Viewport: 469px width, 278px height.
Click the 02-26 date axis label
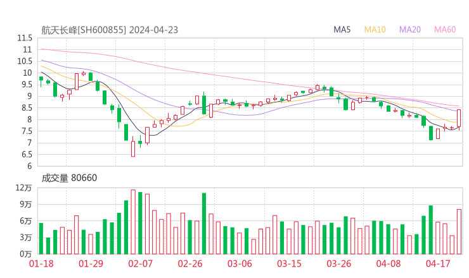point(190,263)
